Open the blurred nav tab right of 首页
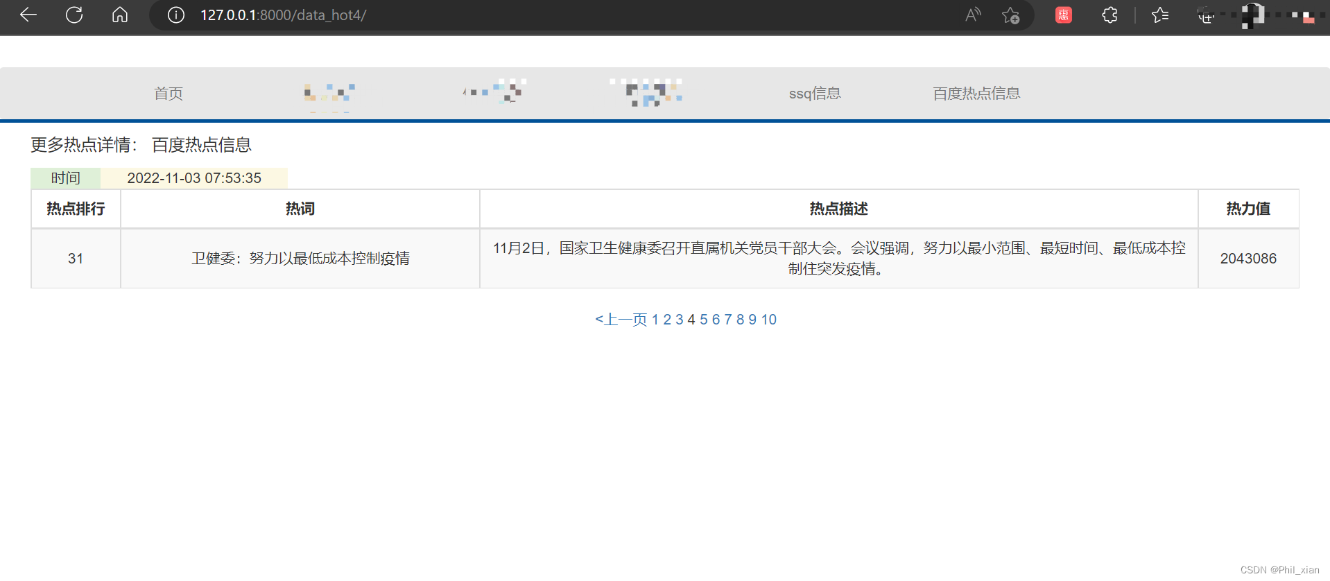The width and height of the screenshot is (1330, 581). [330, 94]
